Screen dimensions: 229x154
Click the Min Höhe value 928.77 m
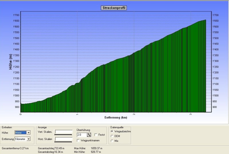(x=96, y=152)
